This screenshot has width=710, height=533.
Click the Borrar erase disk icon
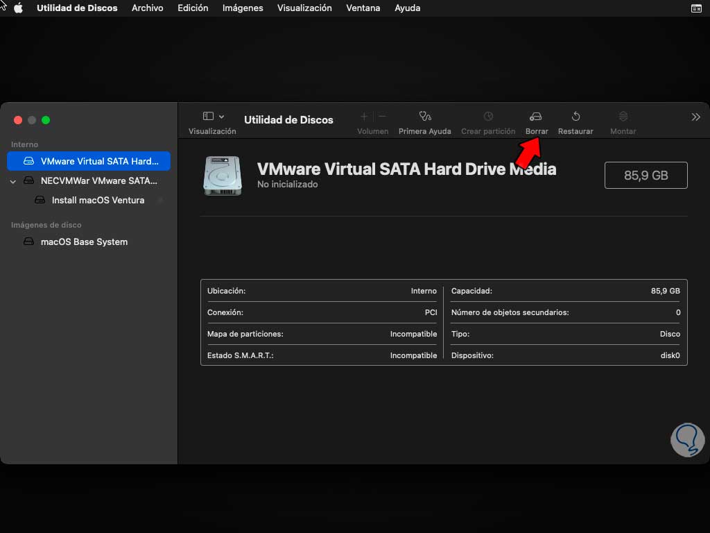tap(535, 117)
